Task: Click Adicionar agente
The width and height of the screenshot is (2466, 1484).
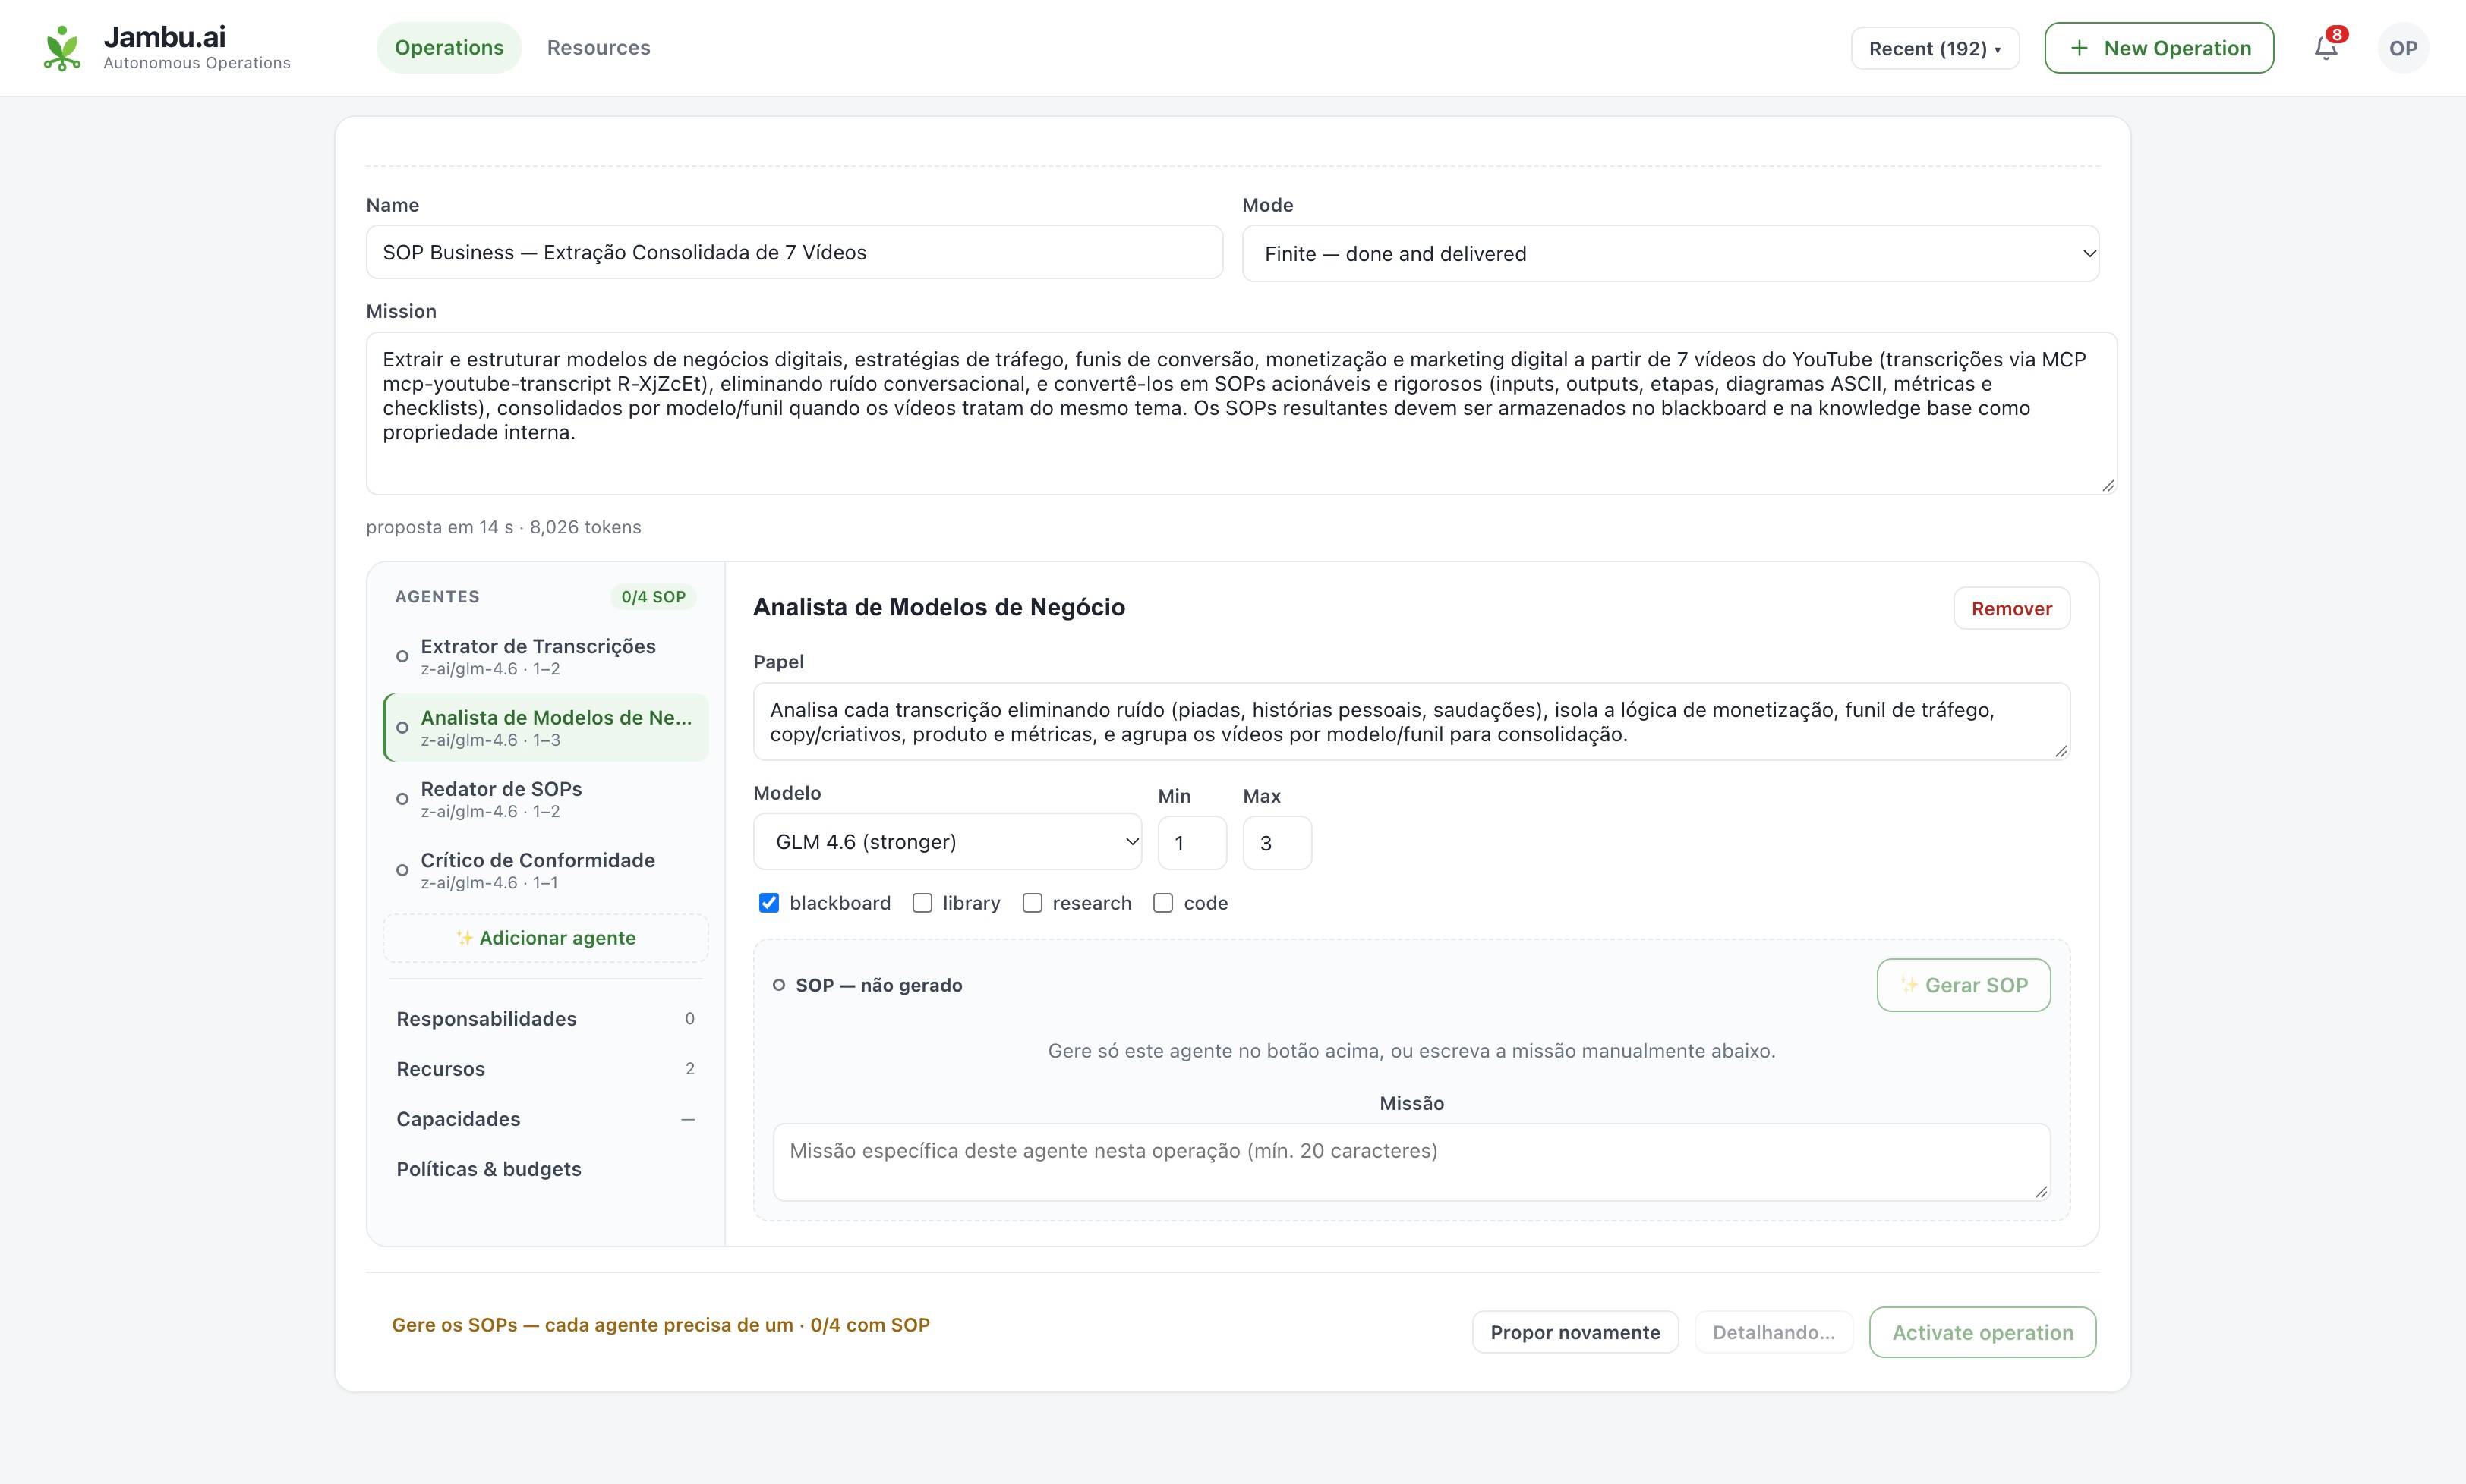Action: pyautogui.click(x=545, y=938)
